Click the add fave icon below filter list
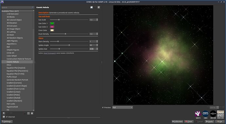The image size is (226, 124). pos(4,113)
